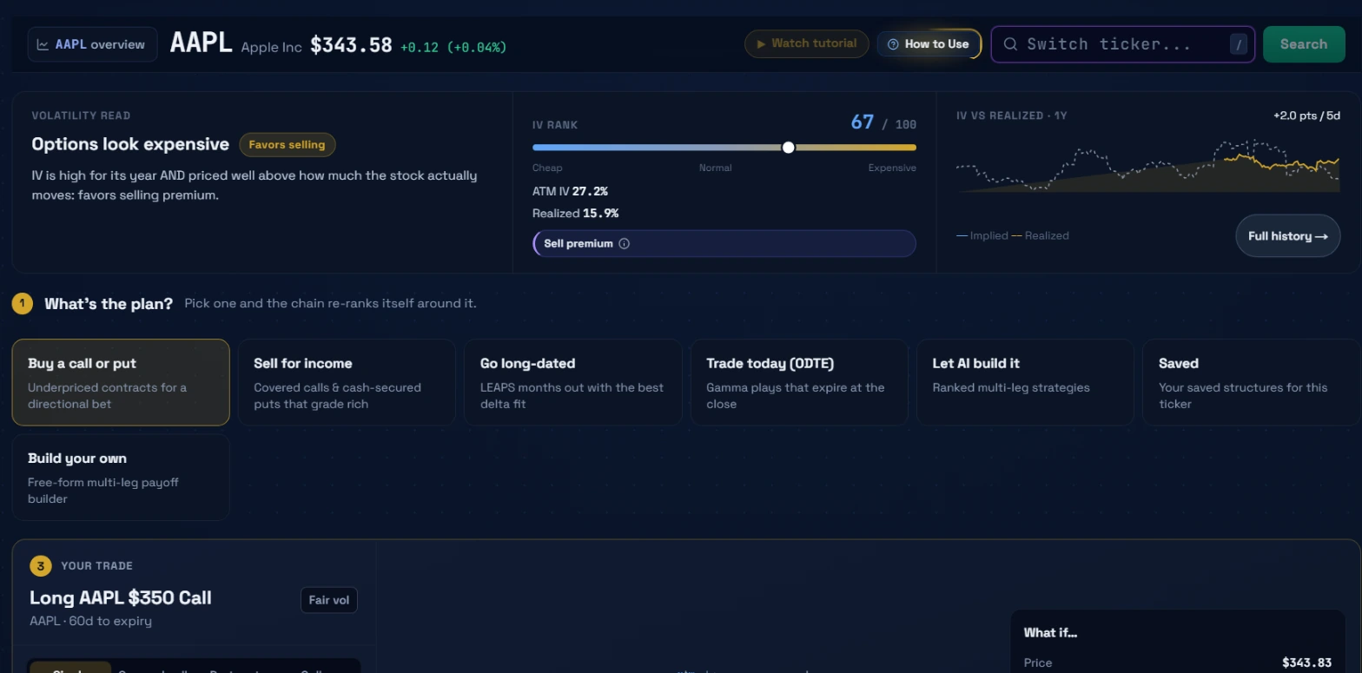
Task: Click the Expensive label under IV Rank
Action: click(x=892, y=168)
